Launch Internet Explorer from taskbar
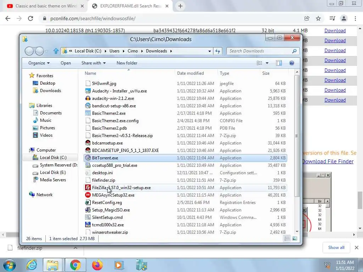Viewport: 363px width, 272px height. coord(32,265)
